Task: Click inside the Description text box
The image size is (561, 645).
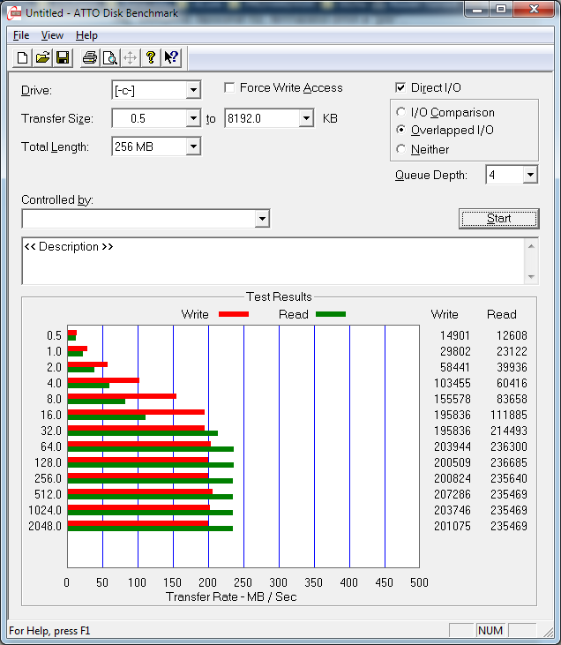Action: tap(273, 261)
